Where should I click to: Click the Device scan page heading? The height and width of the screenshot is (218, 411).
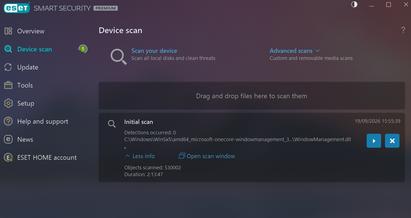click(120, 30)
